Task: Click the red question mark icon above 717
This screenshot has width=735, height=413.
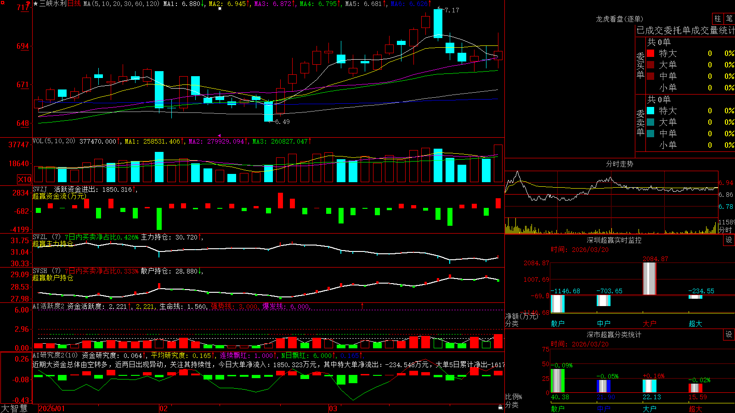Action: coord(28,3)
